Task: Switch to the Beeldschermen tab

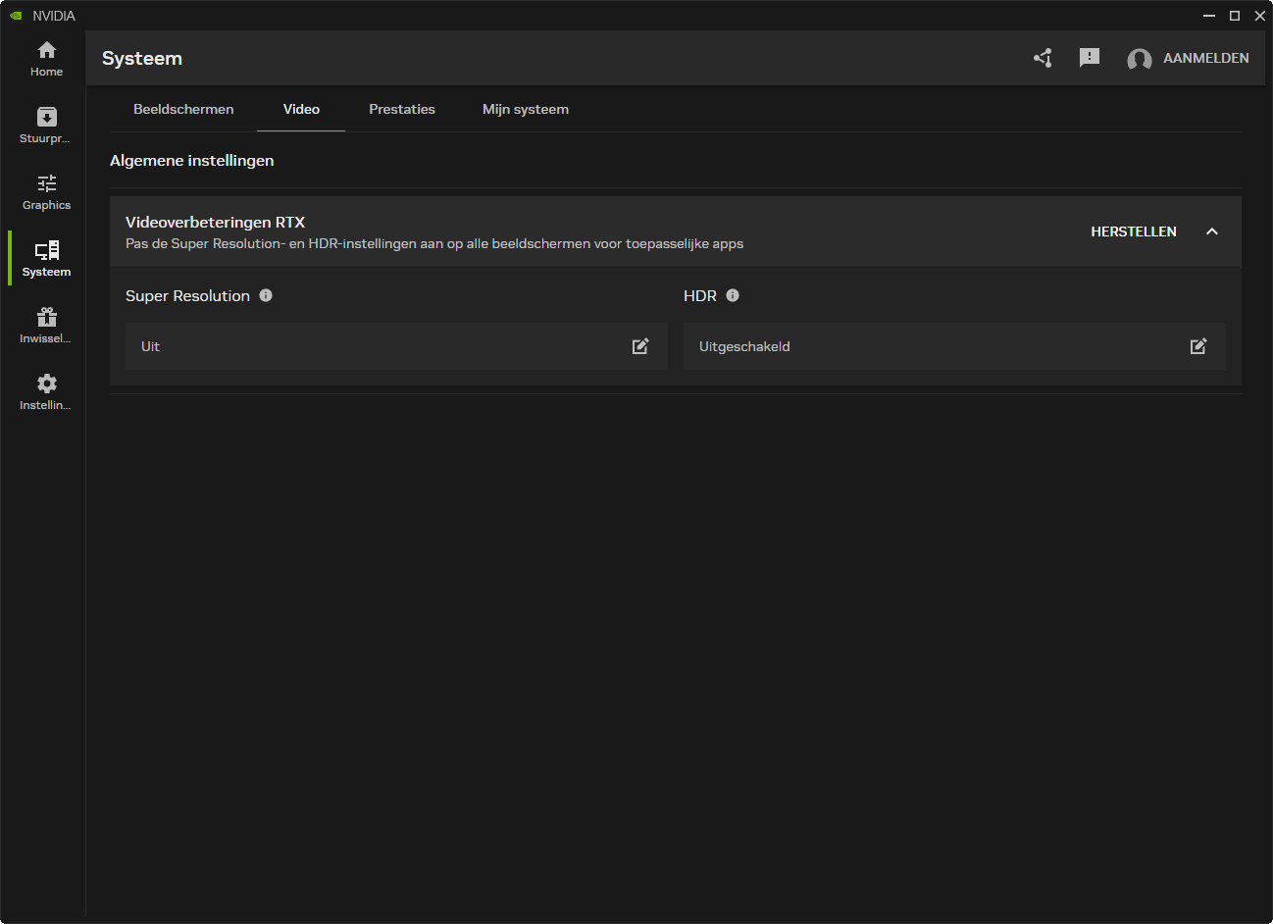Action: point(183,109)
